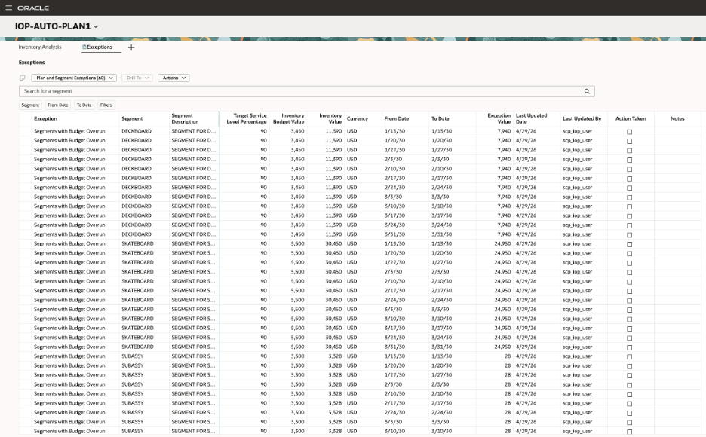Check Action Taken for SUBASSY 1/13/30 row

pos(630,357)
